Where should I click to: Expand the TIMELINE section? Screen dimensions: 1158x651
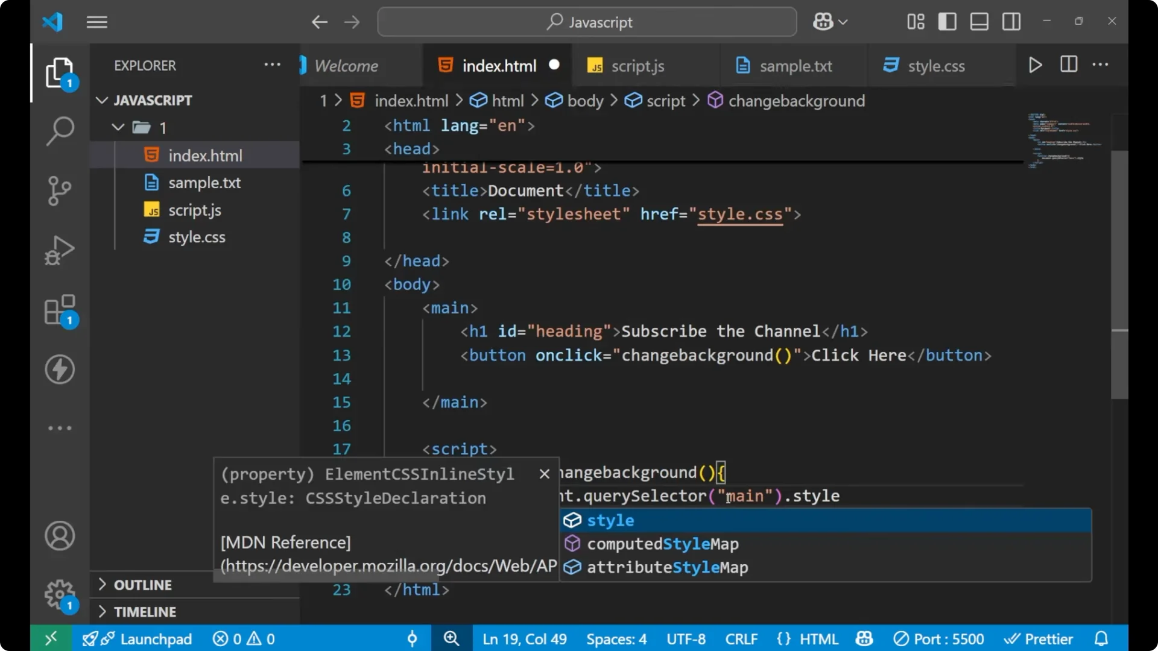pyautogui.click(x=145, y=611)
